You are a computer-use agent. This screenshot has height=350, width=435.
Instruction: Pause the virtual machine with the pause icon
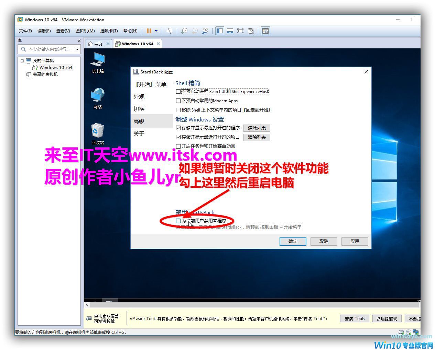(x=149, y=31)
